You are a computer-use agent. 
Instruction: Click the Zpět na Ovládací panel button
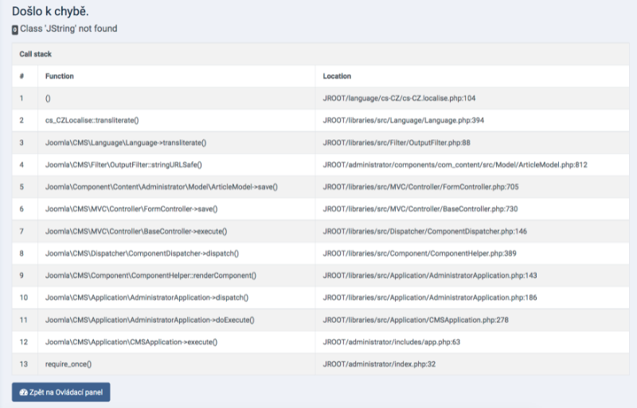[61, 392]
